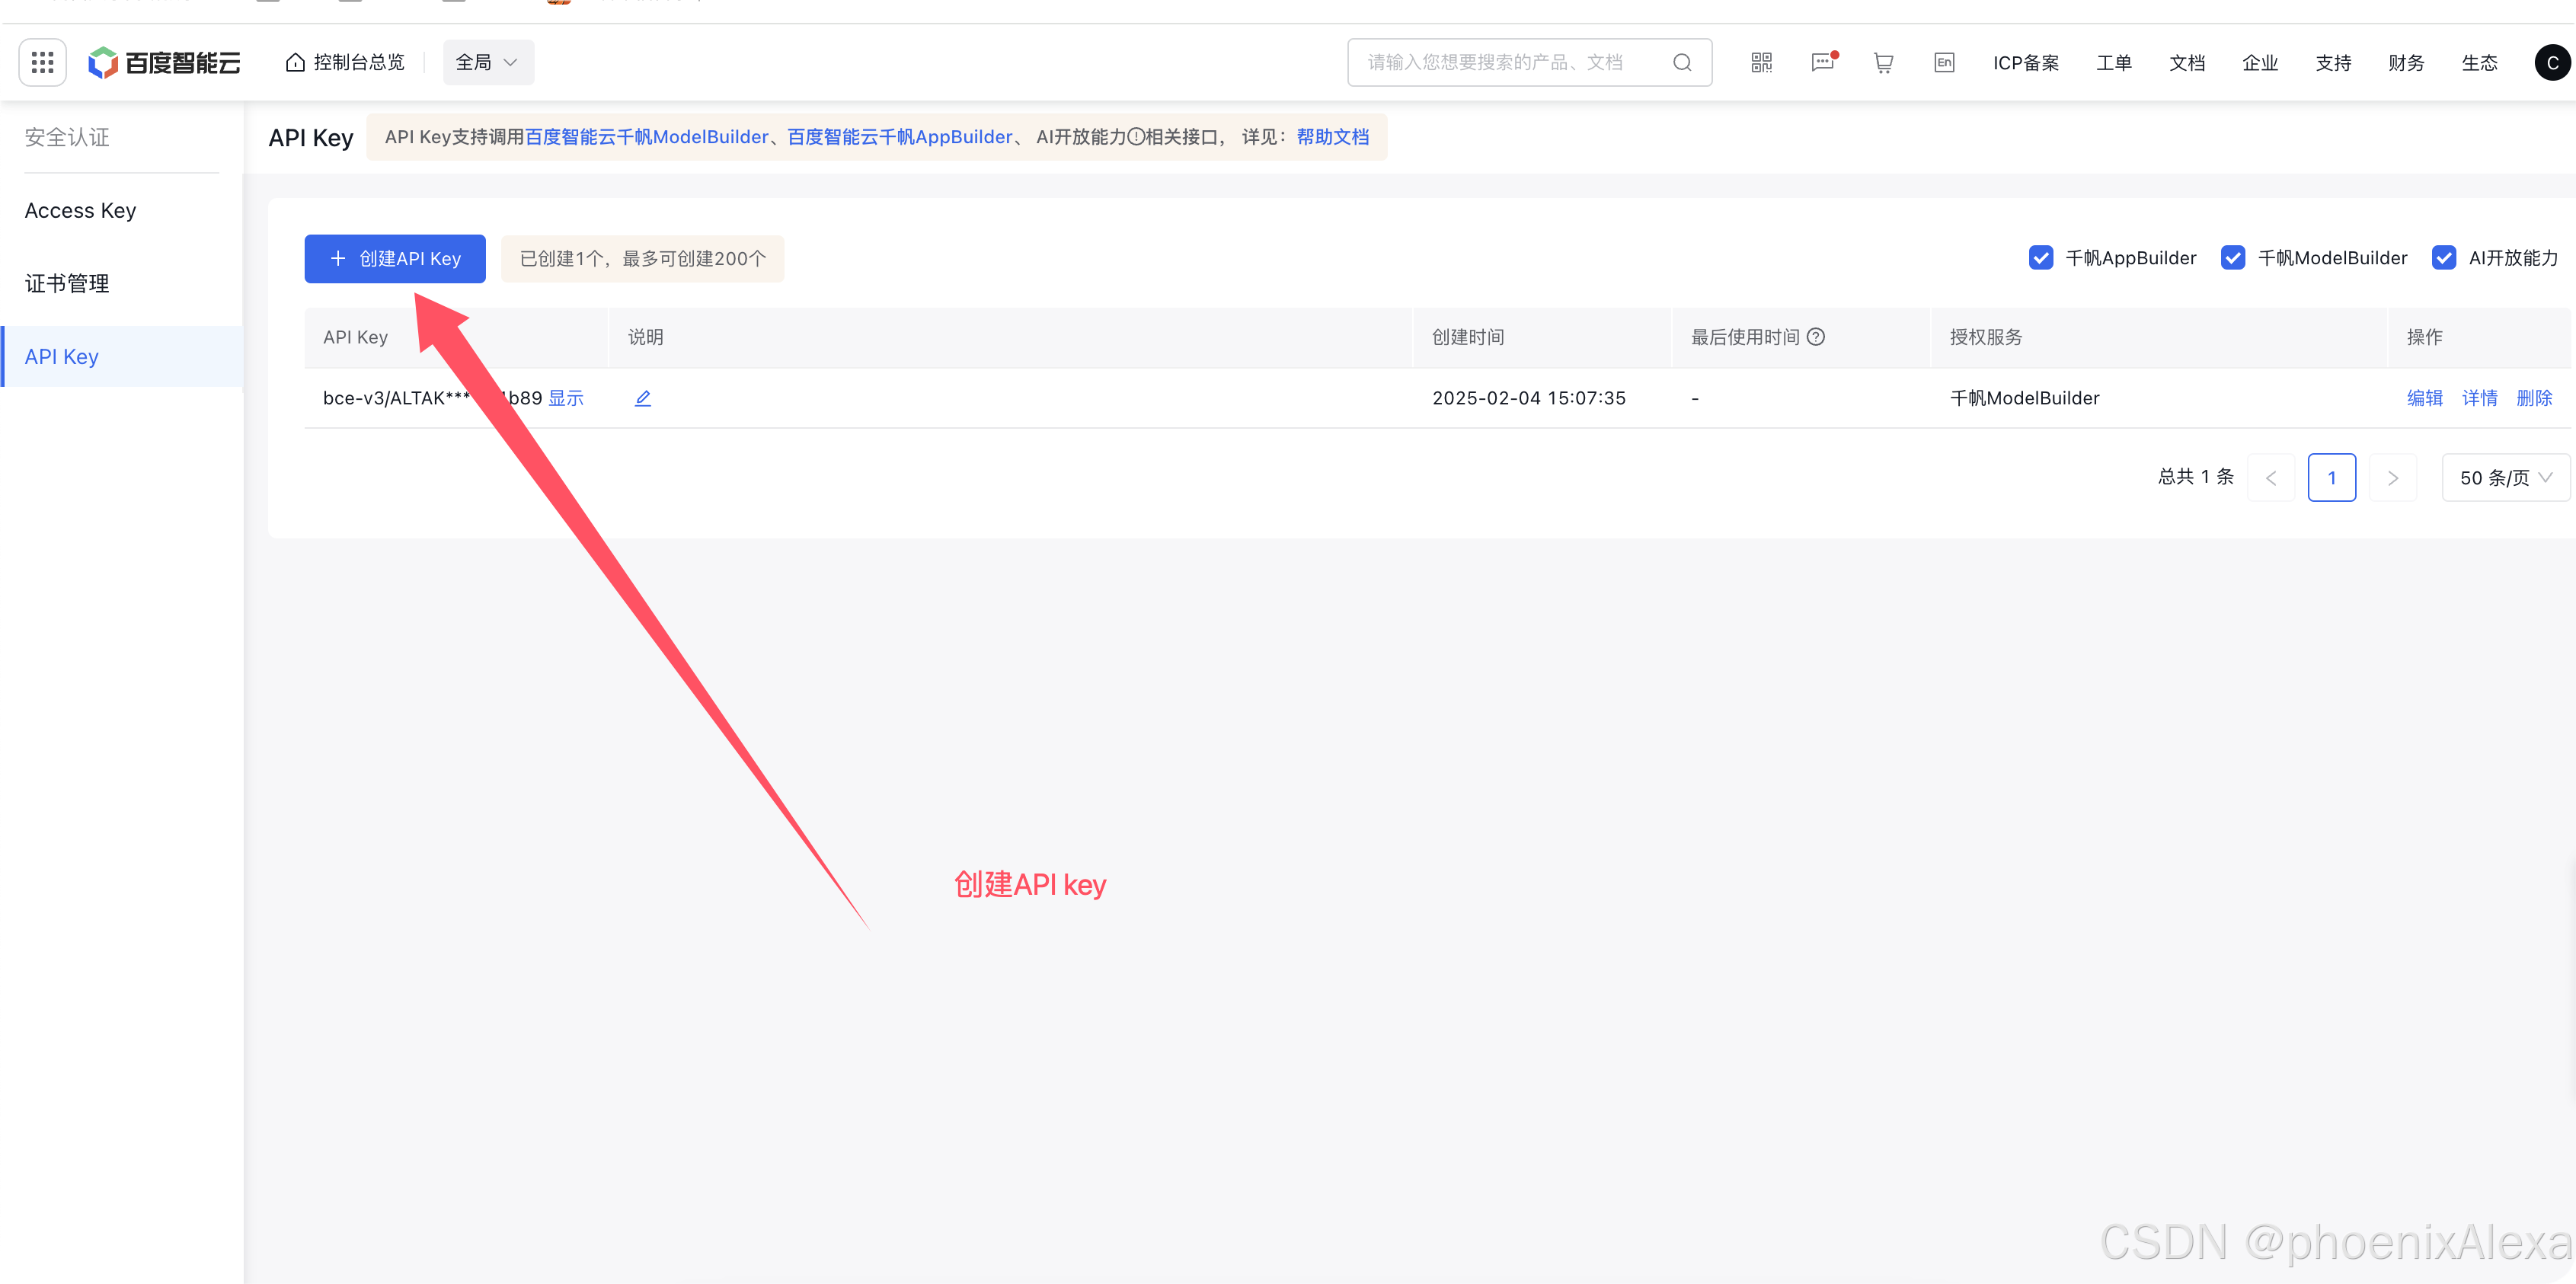The width and height of the screenshot is (2576, 1284).
Task: Open the messages notification icon
Action: coord(1823,63)
